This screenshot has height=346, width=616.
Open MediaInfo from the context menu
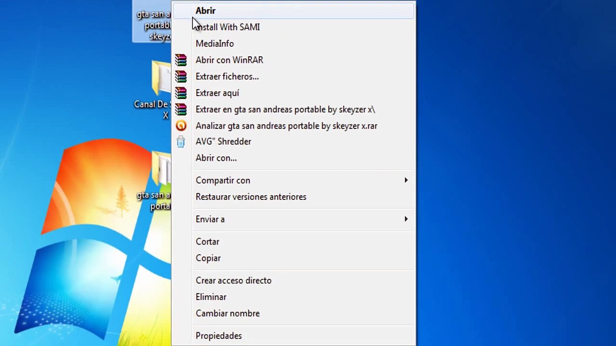[x=293, y=43]
